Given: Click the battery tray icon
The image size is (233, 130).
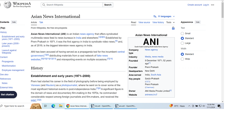Looking at the screenshot, I should (x=196, y=106).
